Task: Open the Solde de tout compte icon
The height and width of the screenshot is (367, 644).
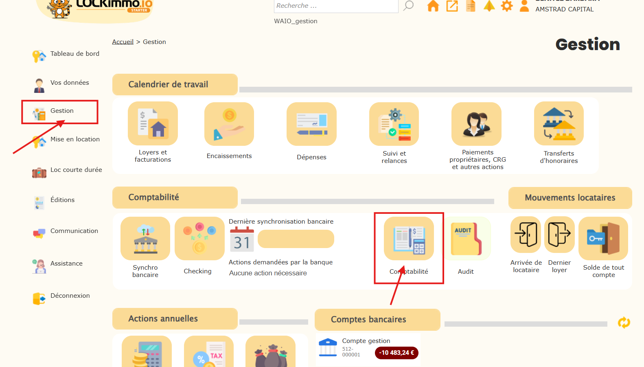Action: coord(603,238)
